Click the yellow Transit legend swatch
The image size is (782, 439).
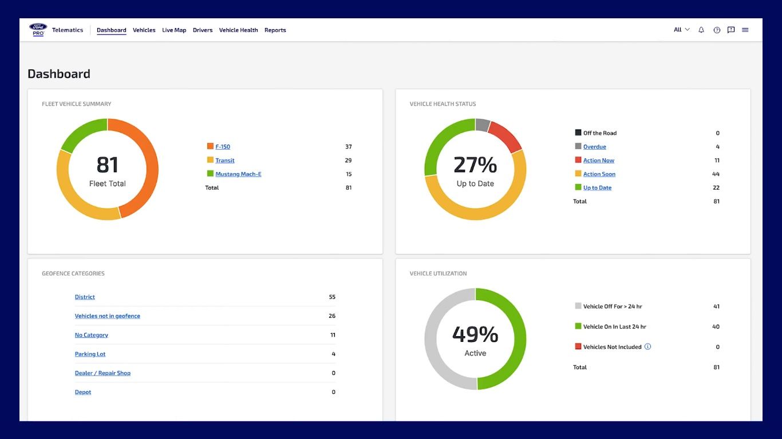(x=210, y=160)
